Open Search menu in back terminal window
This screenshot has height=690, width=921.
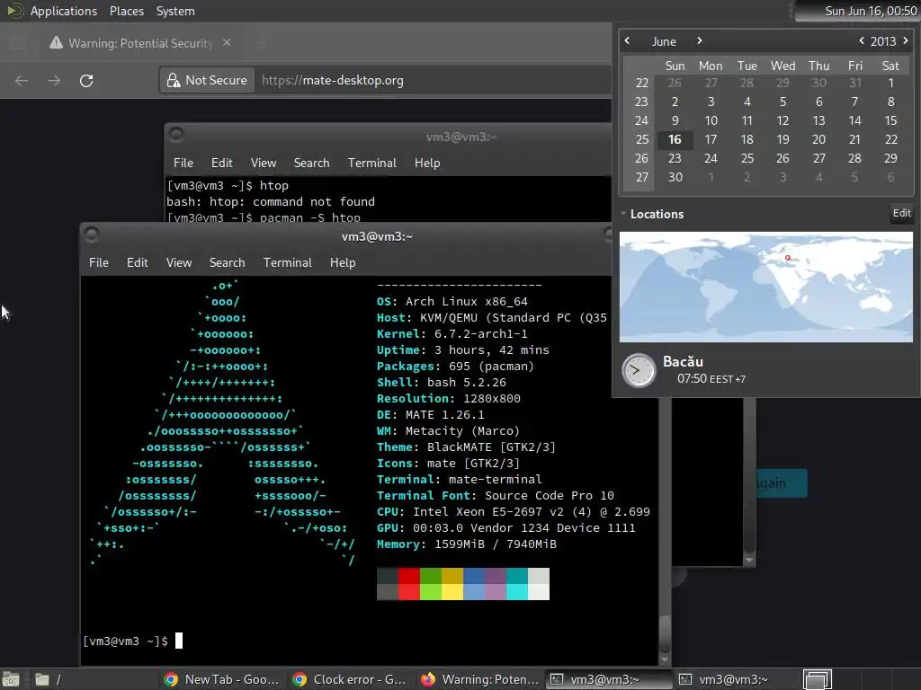point(311,164)
